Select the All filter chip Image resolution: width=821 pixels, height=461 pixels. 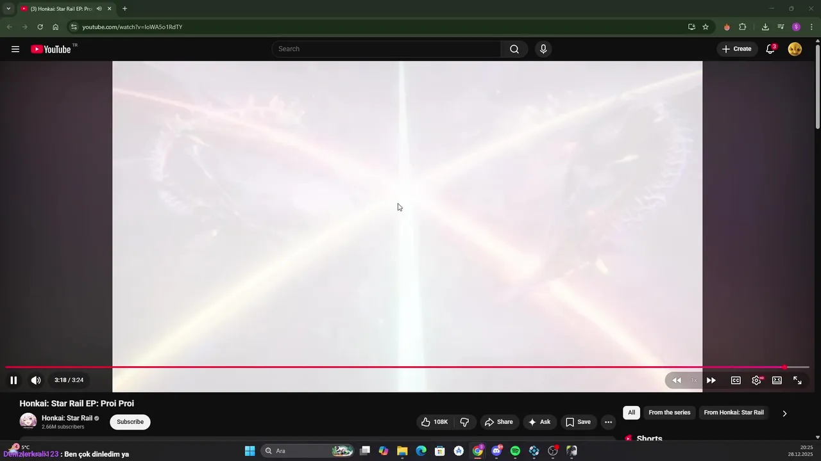tap(631, 412)
